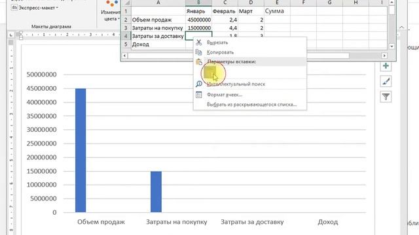Click the Smart Lookup magnifier icon
The height and width of the screenshot is (235, 419).
coord(199,84)
